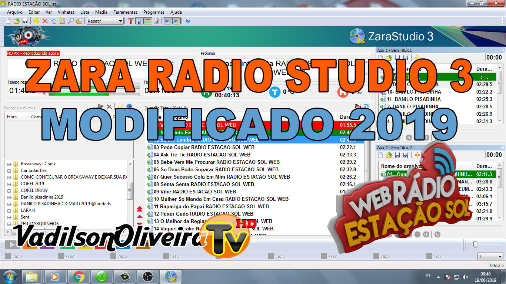Open a playlist file from the toolbar
Screen dimensions: 506x284
pyautogui.click(x=16, y=21)
